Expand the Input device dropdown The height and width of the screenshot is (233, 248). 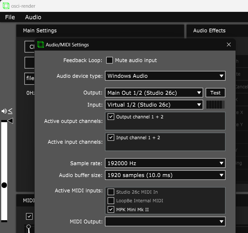(x=154, y=105)
